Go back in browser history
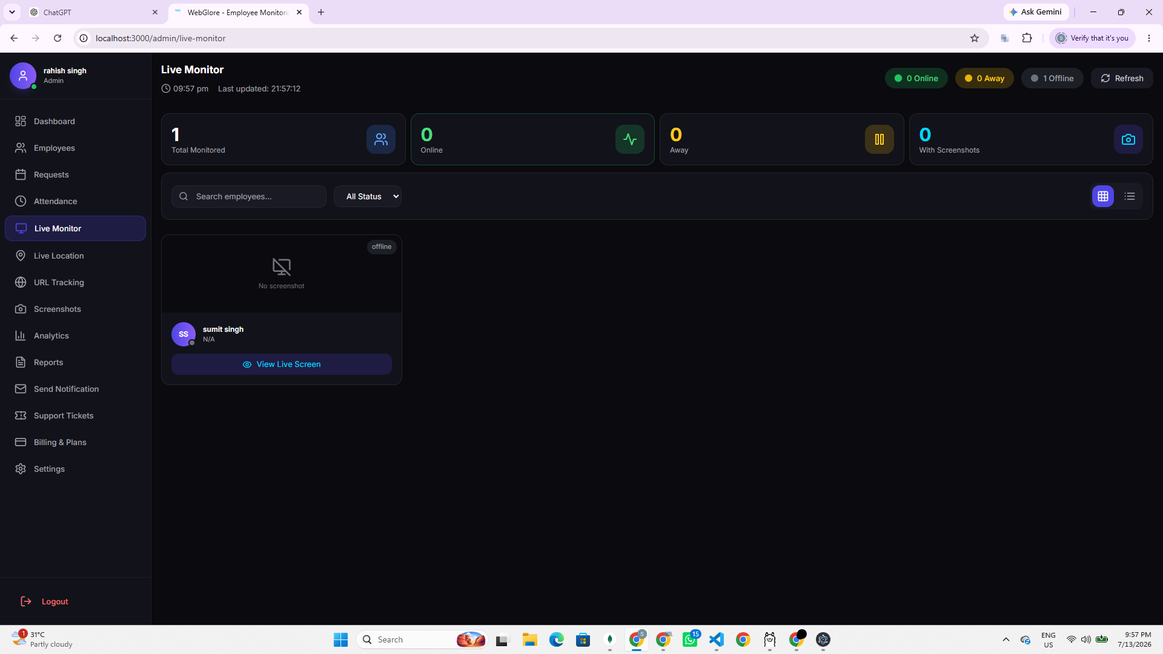This screenshot has height=654, width=1163. 14,38
